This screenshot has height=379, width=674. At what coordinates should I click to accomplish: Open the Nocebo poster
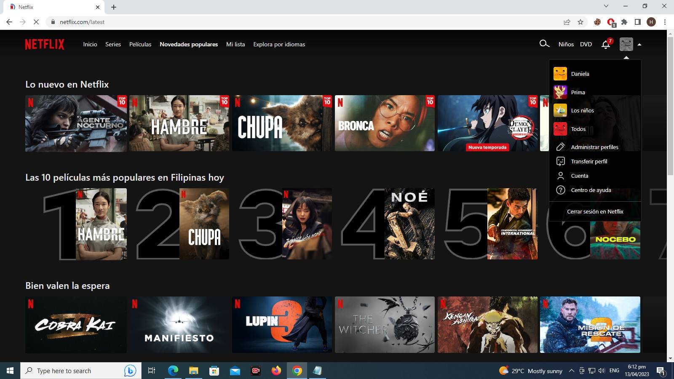[615, 240]
